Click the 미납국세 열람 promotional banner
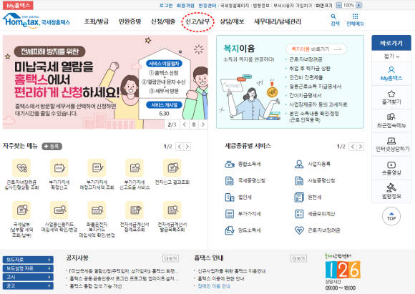This screenshot has height=294, width=415. pos(105,82)
